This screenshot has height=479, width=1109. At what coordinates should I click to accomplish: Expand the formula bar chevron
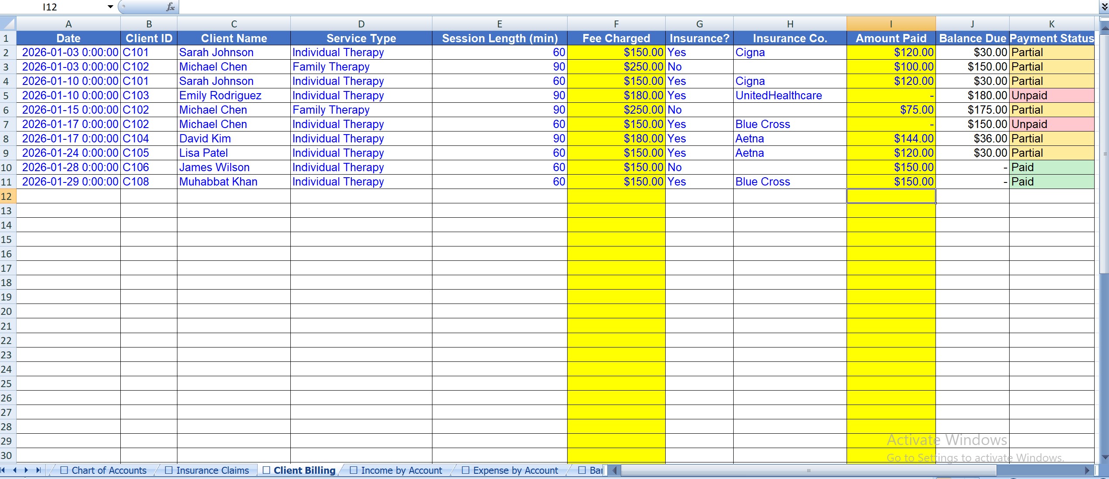coord(1104,7)
